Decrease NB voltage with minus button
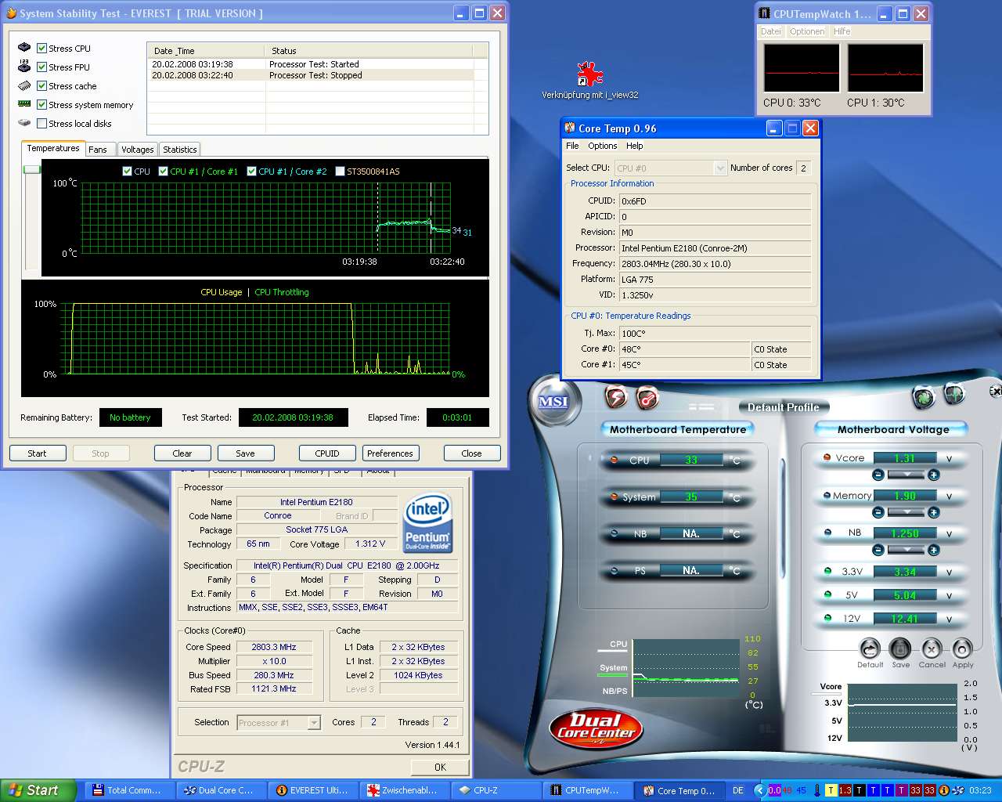Image resolution: width=1002 pixels, height=802 pixels. click(878, 550)
